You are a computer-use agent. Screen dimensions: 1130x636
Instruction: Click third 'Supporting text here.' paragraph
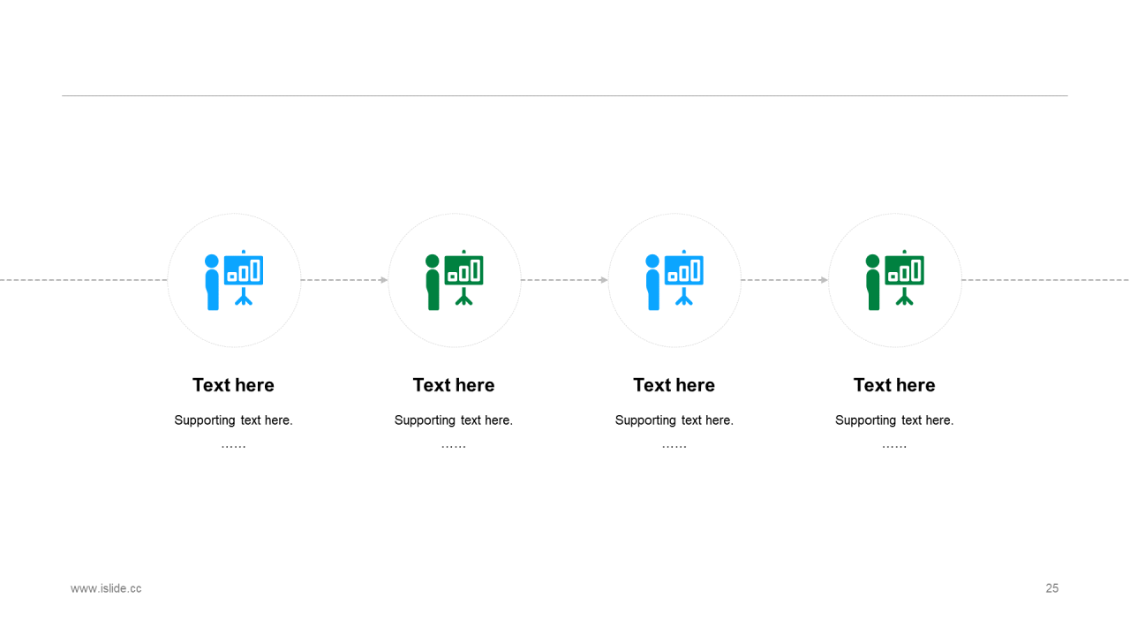click(x=674, y=420)
